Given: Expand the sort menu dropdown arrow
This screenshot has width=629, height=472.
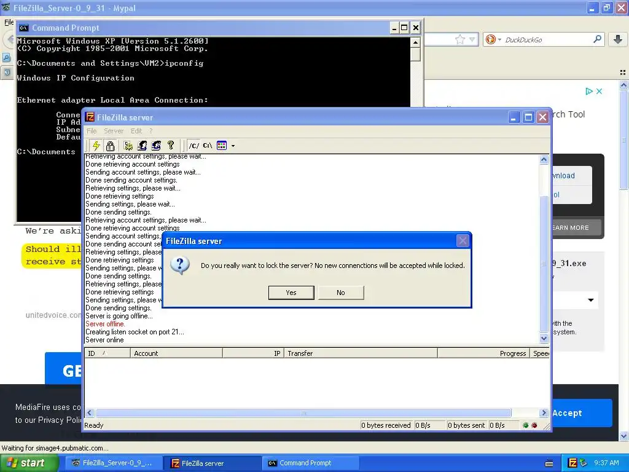Looking at the screenshot, I should 233,146.
